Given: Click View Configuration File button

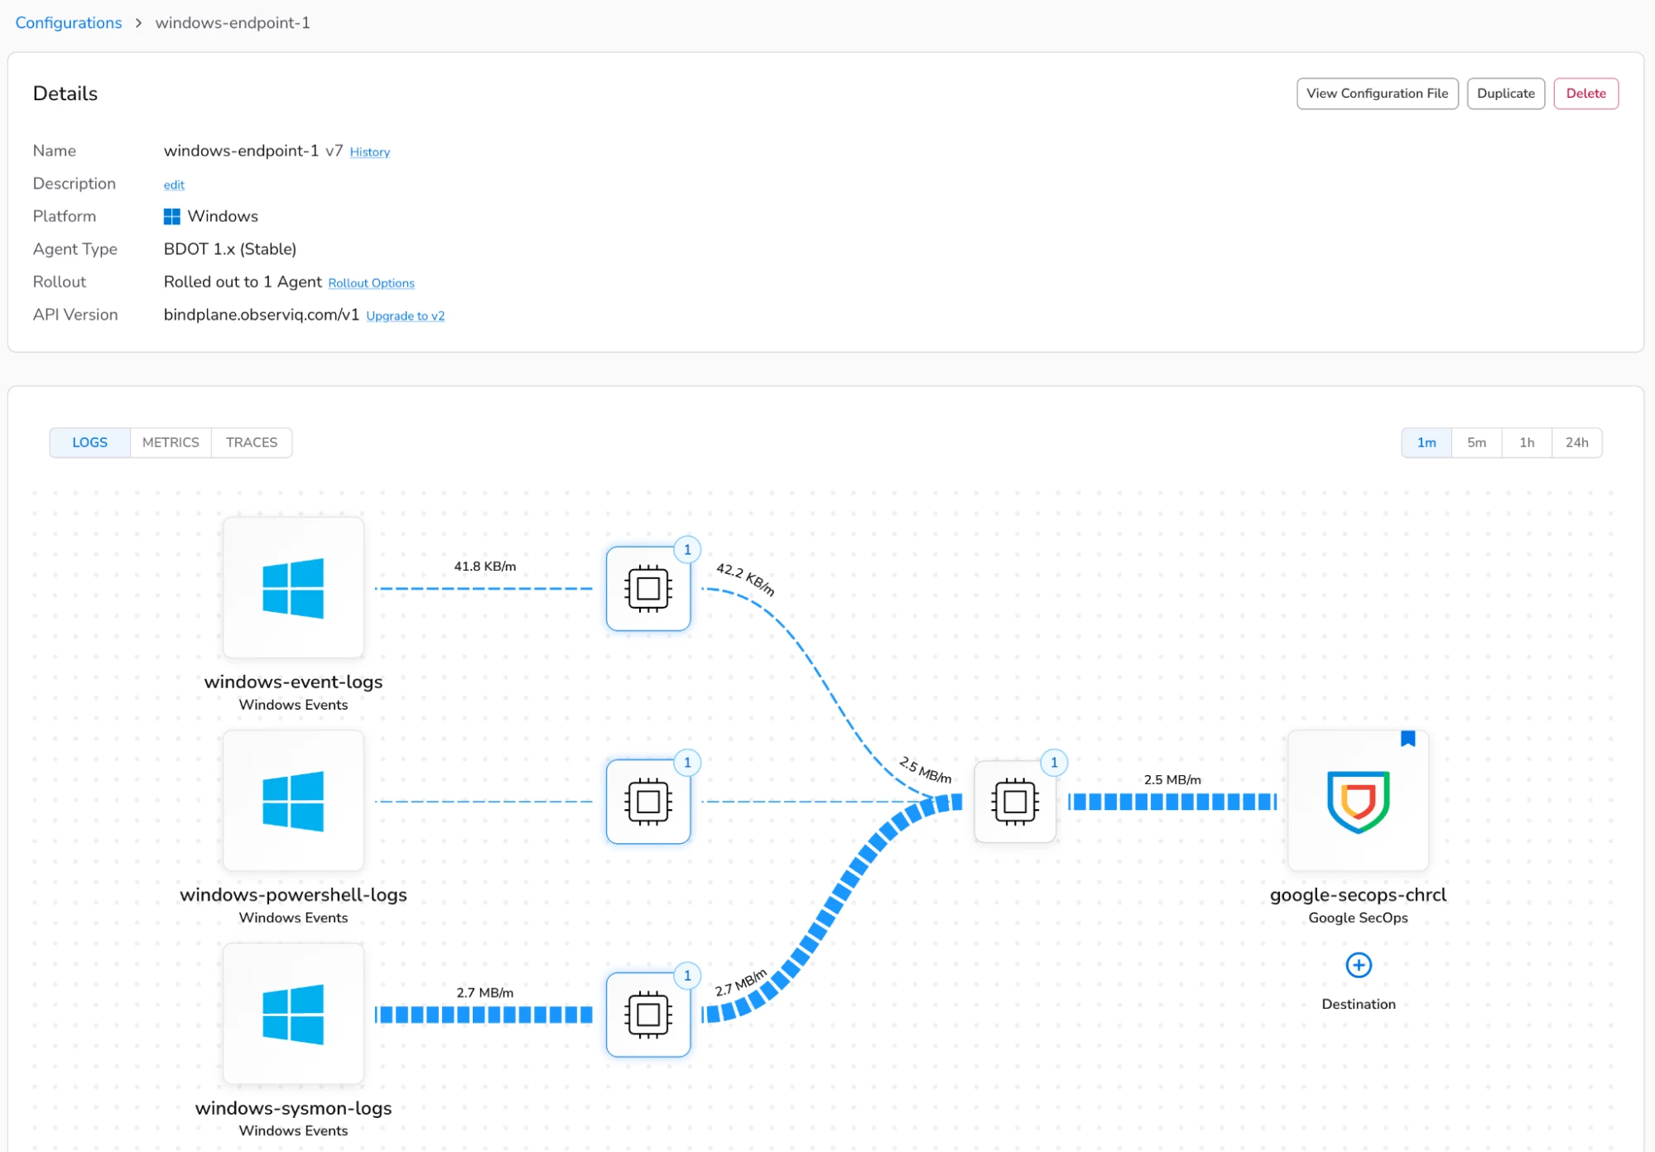Looking at the screenshot, I should click(x=1377, y=94).
